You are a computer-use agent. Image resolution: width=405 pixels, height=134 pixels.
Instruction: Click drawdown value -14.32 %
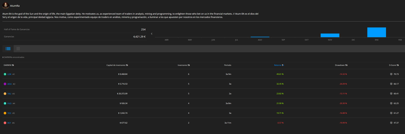click(x=343, y=74)
